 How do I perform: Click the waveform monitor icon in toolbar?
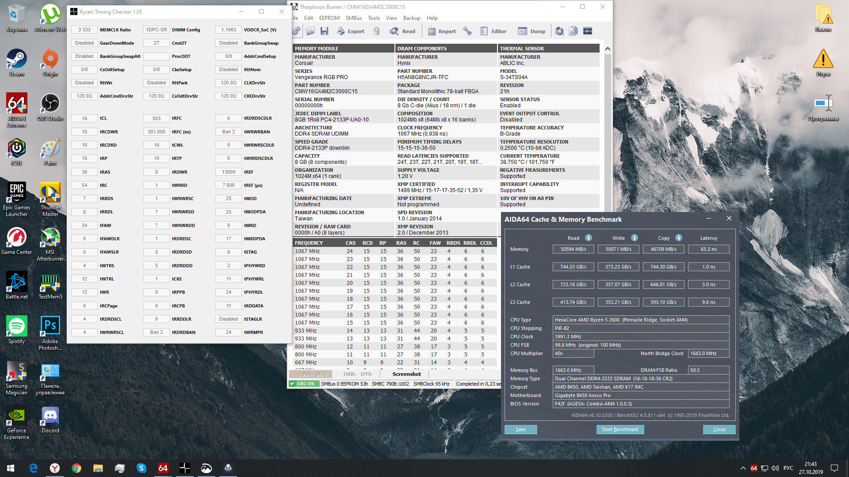click(x=588, y=31)
